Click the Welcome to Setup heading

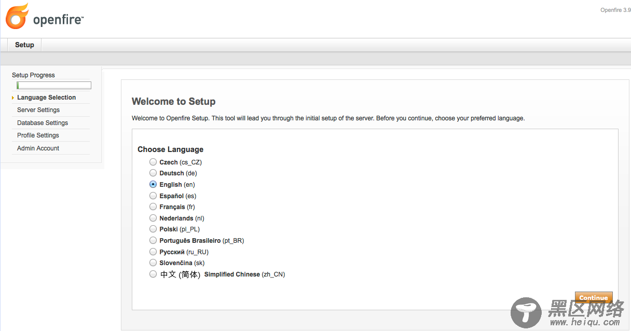click(x=173, y=102)
